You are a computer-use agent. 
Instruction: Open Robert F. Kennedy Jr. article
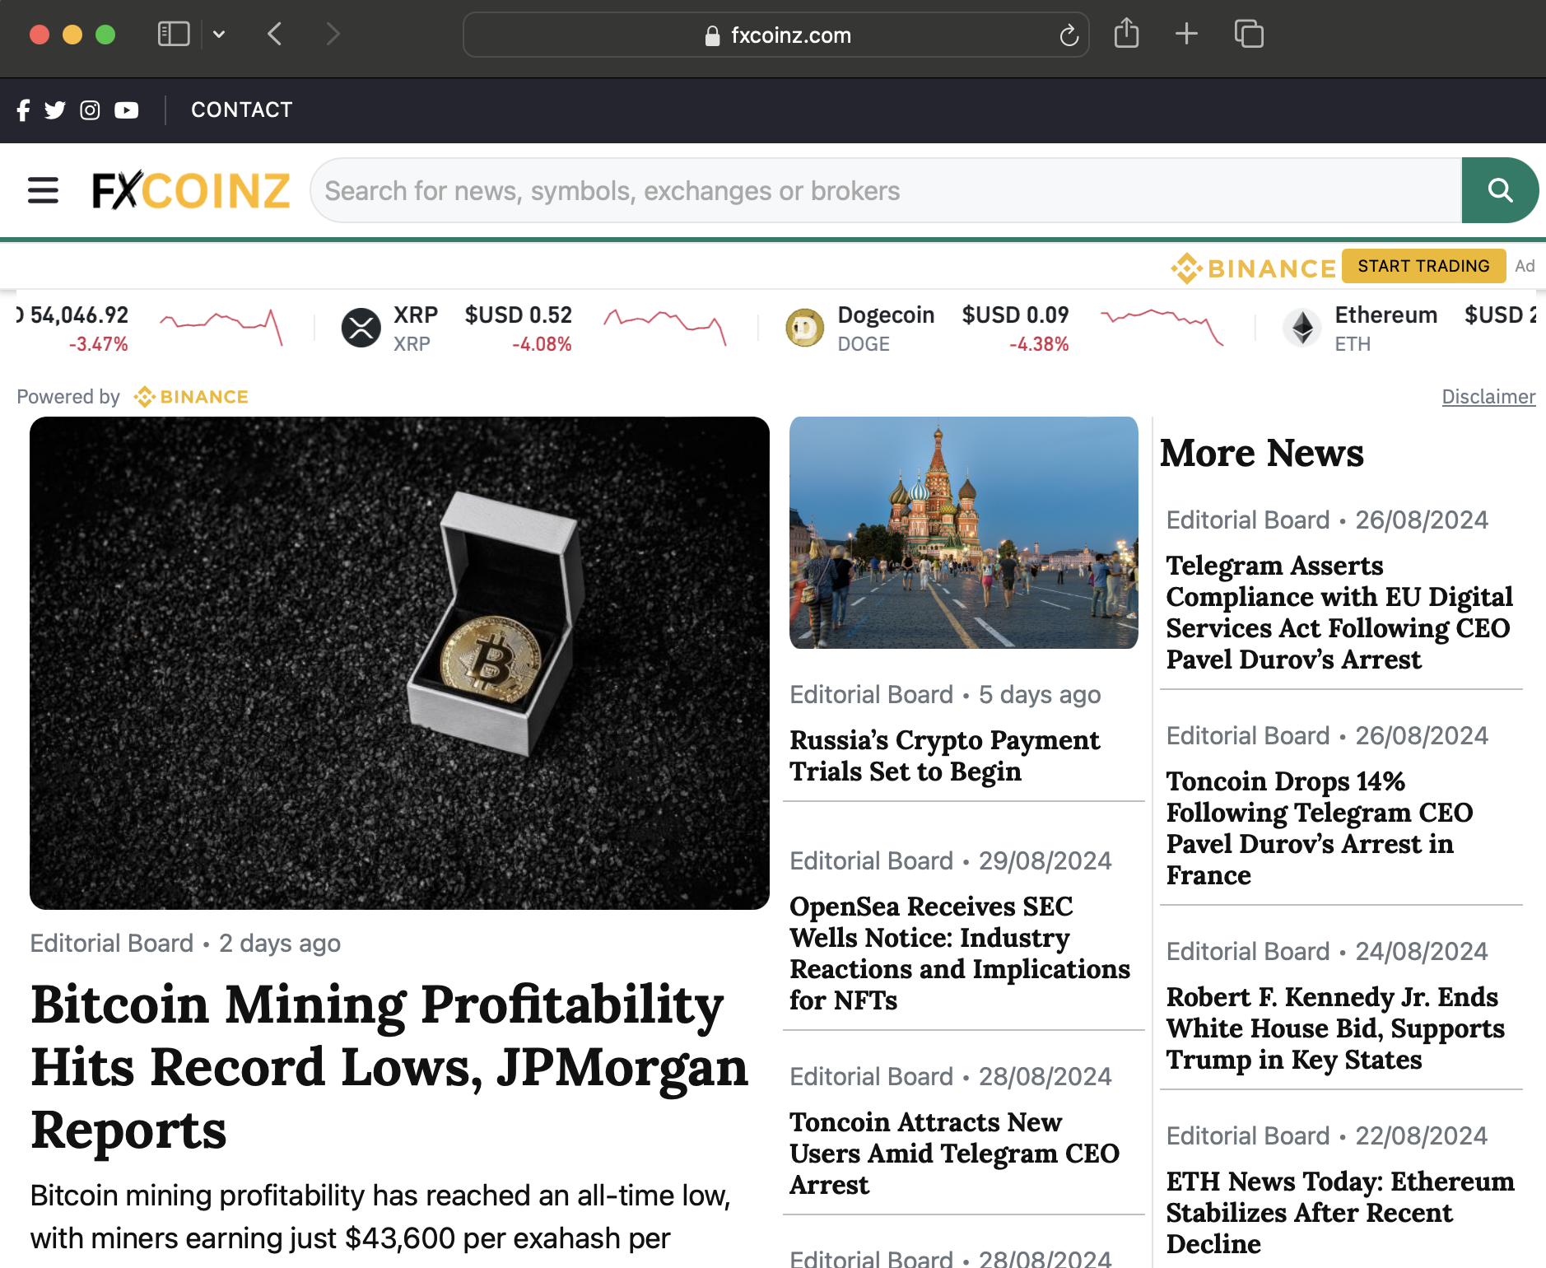click(x=1335, y=1028)
